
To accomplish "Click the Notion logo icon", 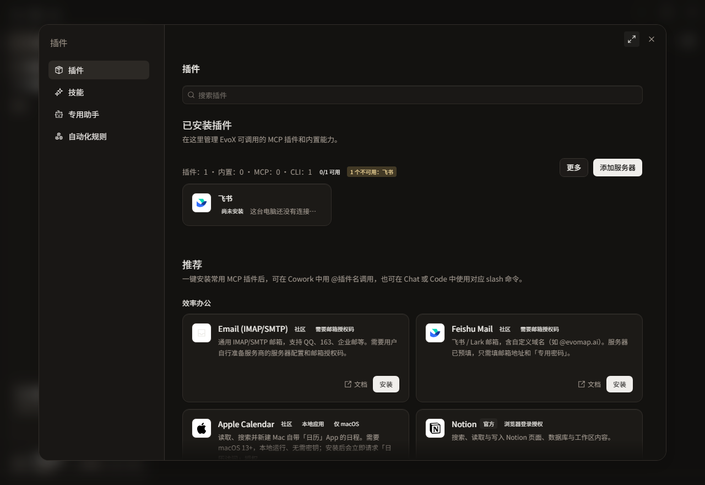I will pyautogui.click(x=435, y=428).
